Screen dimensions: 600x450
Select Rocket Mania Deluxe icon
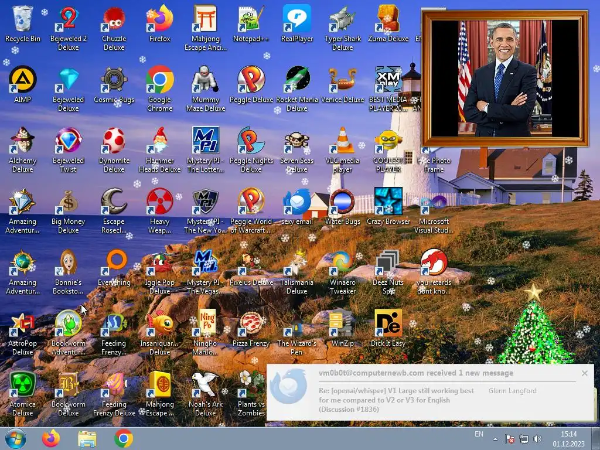click(x=297, y=88)
